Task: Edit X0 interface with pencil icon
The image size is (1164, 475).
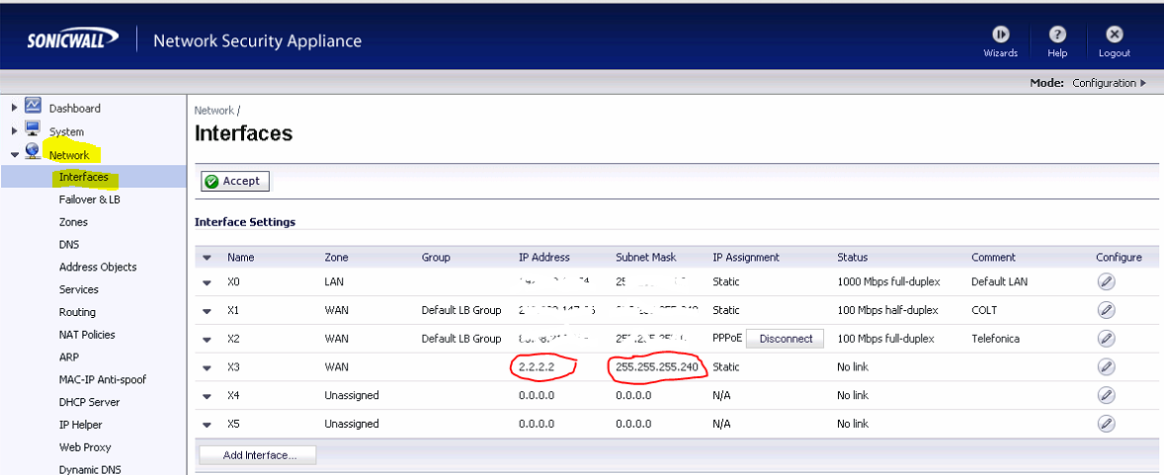Action: pos(1106,282)
